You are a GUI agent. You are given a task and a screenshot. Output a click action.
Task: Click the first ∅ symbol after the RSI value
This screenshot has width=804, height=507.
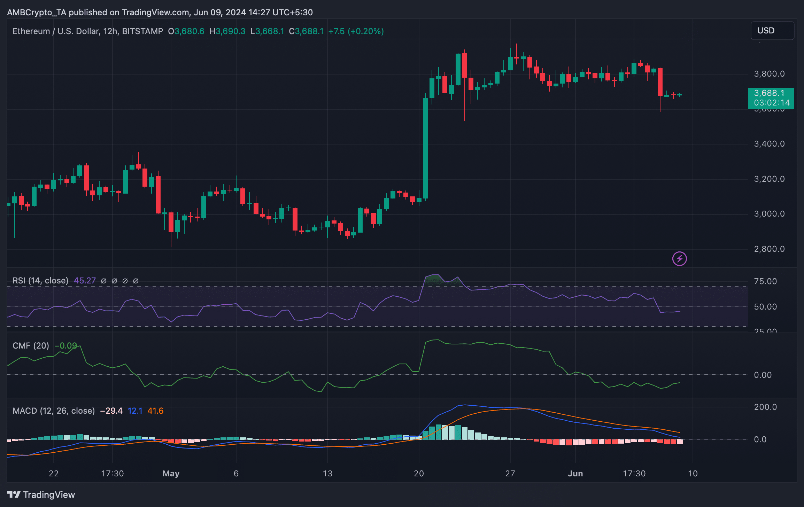[103, 281]
